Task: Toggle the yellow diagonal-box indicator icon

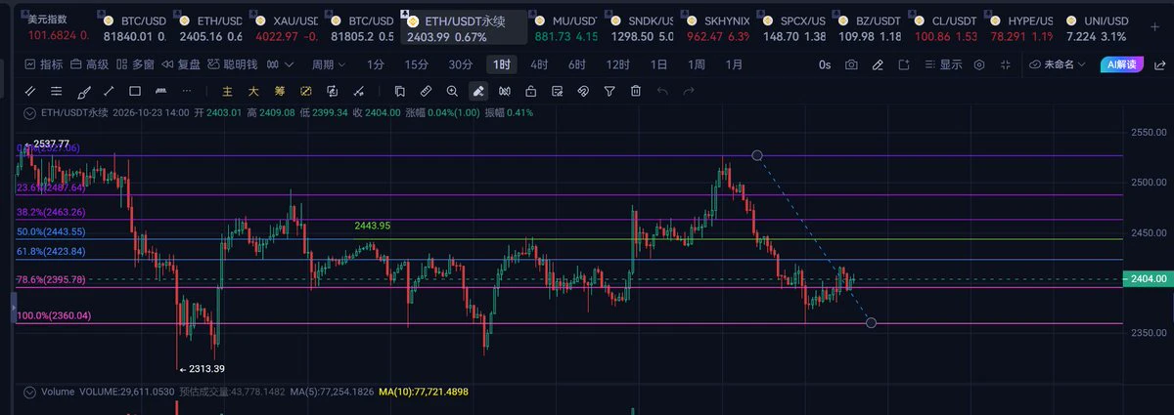Action: (x=306, y=91)
